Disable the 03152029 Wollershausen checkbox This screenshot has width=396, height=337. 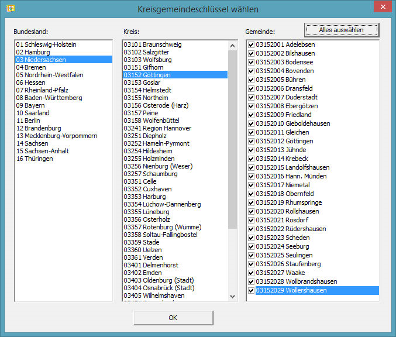(251, 290)
